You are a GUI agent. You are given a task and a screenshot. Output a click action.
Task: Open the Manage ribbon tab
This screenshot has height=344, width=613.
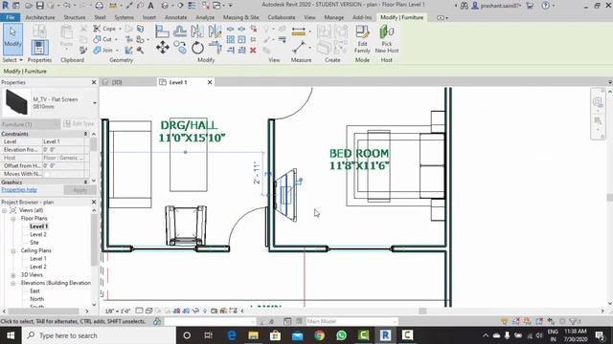334,17
